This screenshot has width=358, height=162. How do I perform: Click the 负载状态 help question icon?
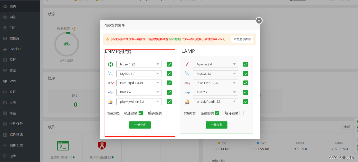pos(75,28)
